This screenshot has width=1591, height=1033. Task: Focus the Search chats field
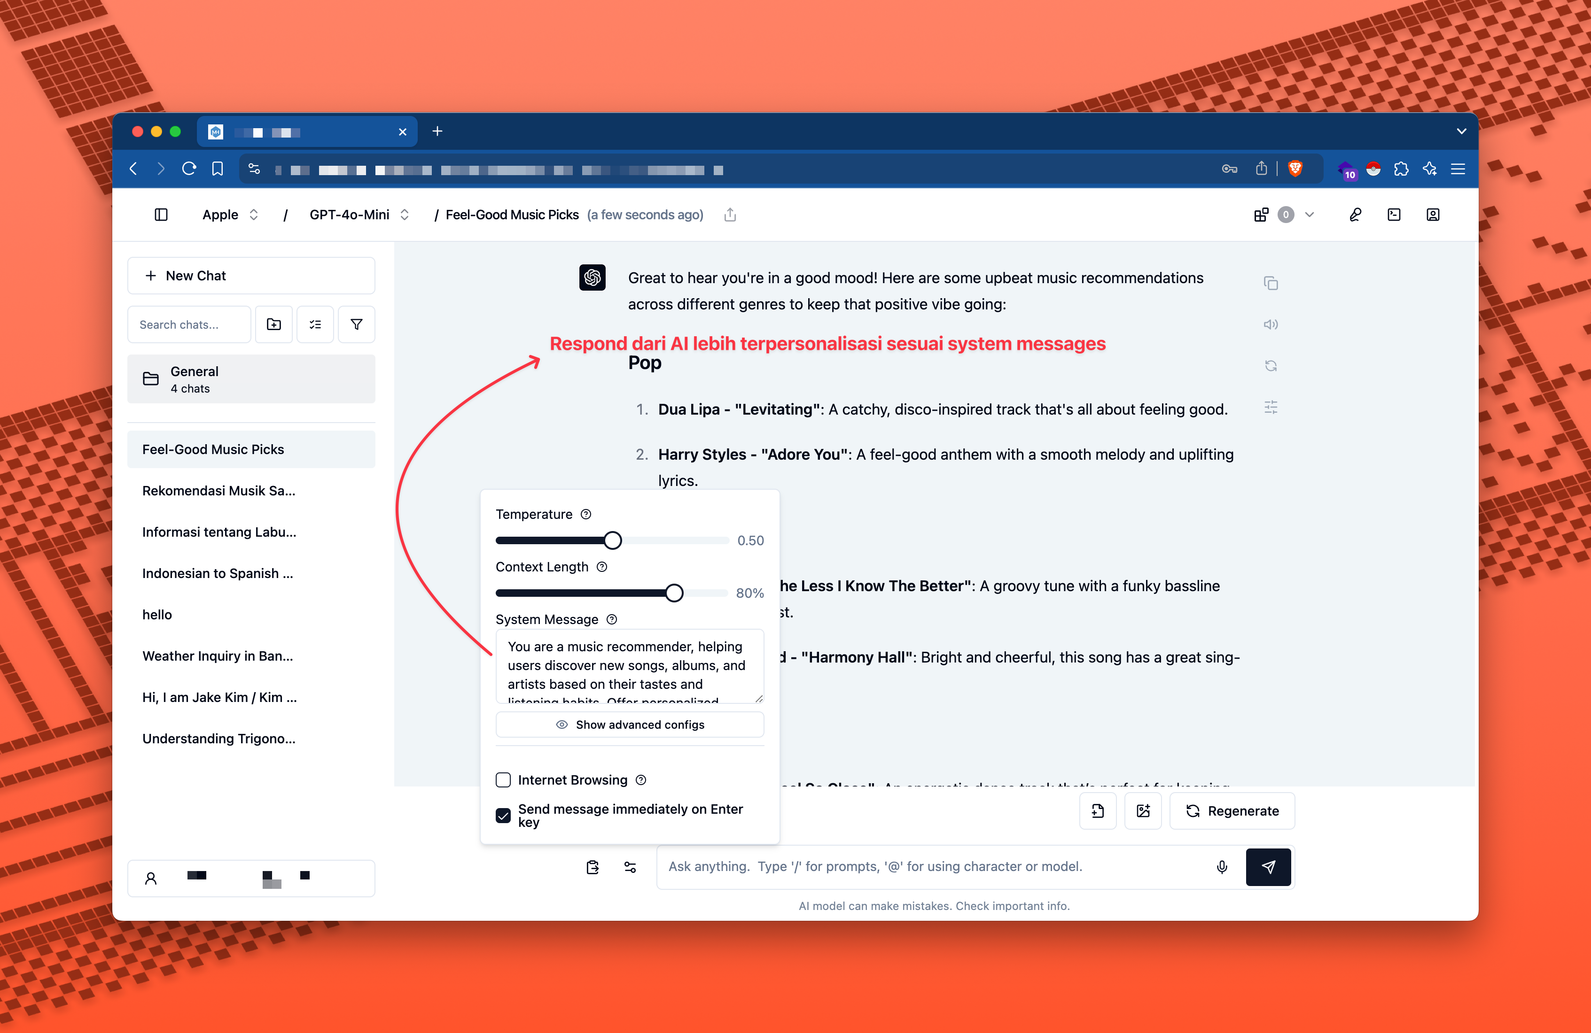pyautogui.click(x=189, y=325)
